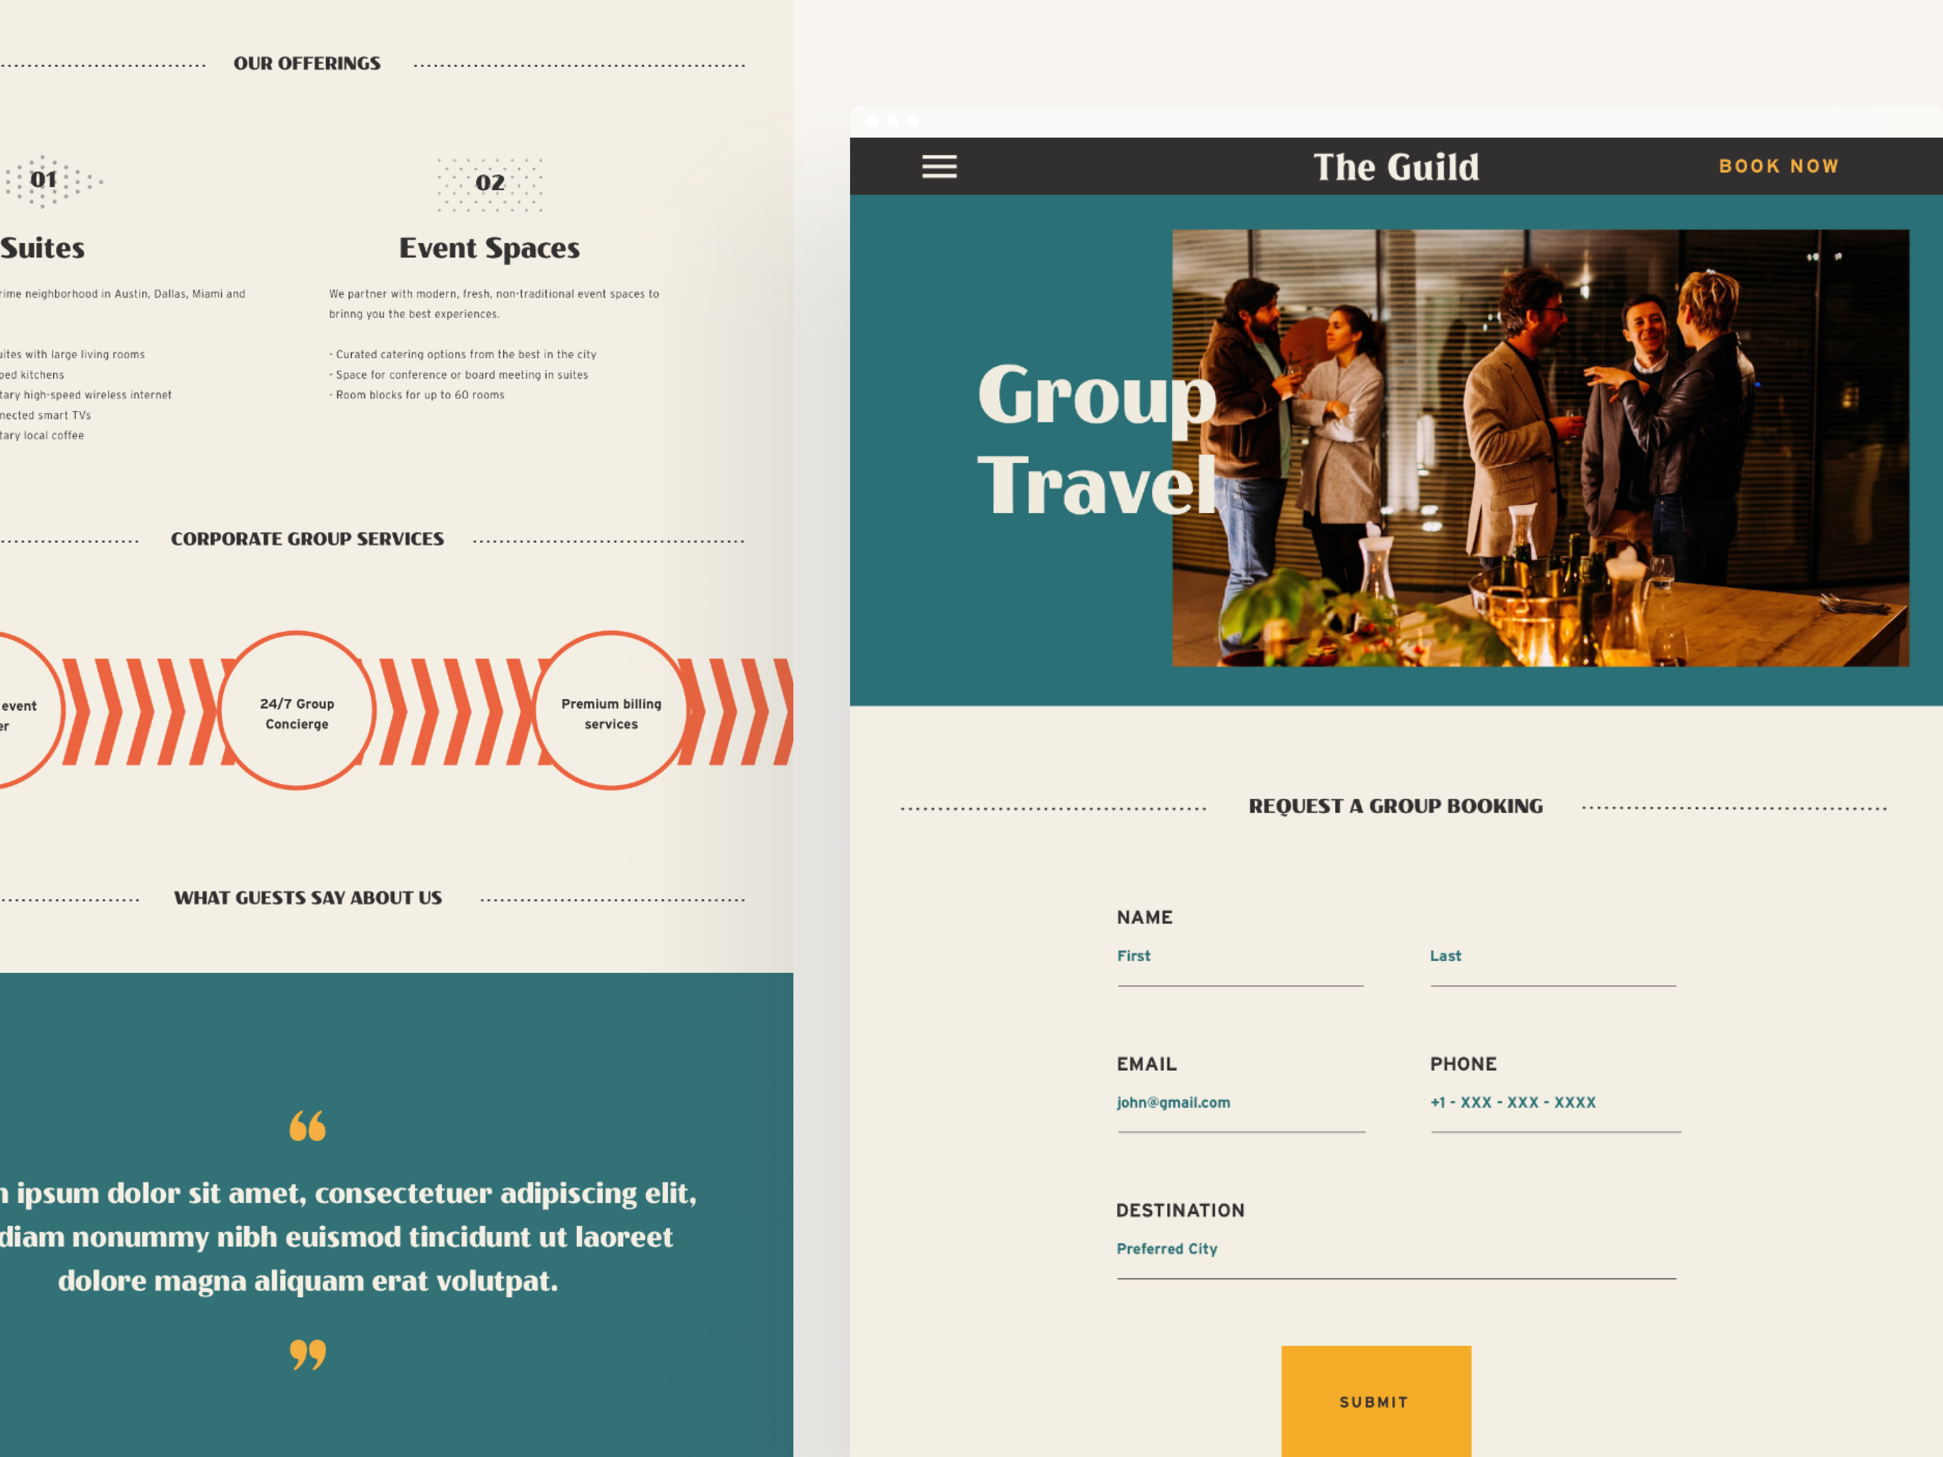
Task: Click The Guild logo title
Action: click(1396, 167)
